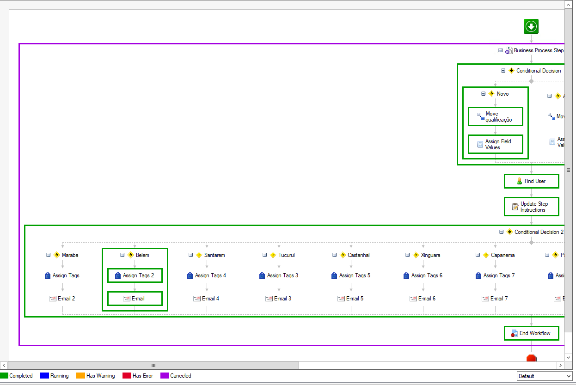Select the Move qualificação label
This screenshot has width=576, height=385.
point(499,116)
